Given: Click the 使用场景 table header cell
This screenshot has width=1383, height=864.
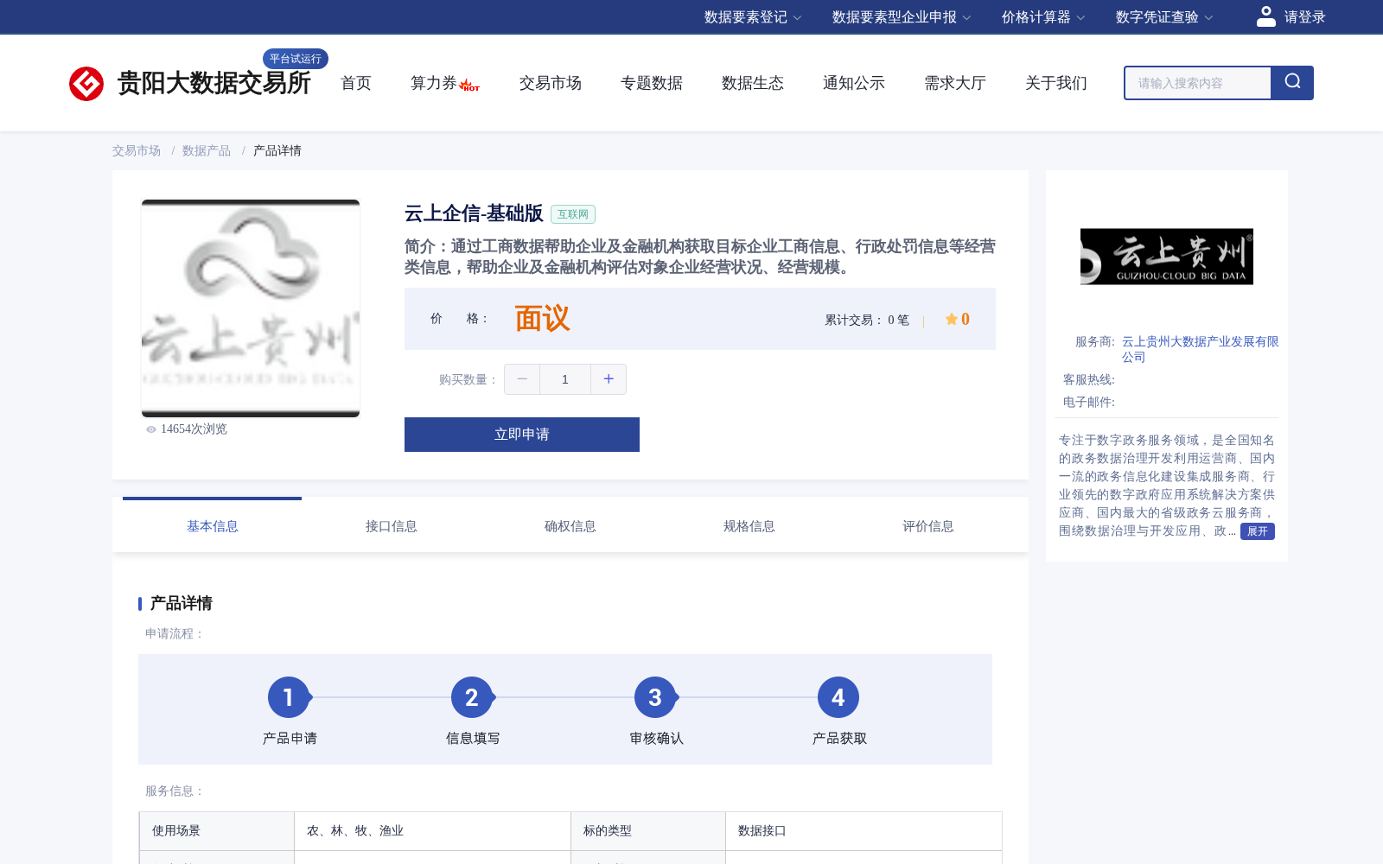Looking at the screenshot, I should [x=217, y=831].
